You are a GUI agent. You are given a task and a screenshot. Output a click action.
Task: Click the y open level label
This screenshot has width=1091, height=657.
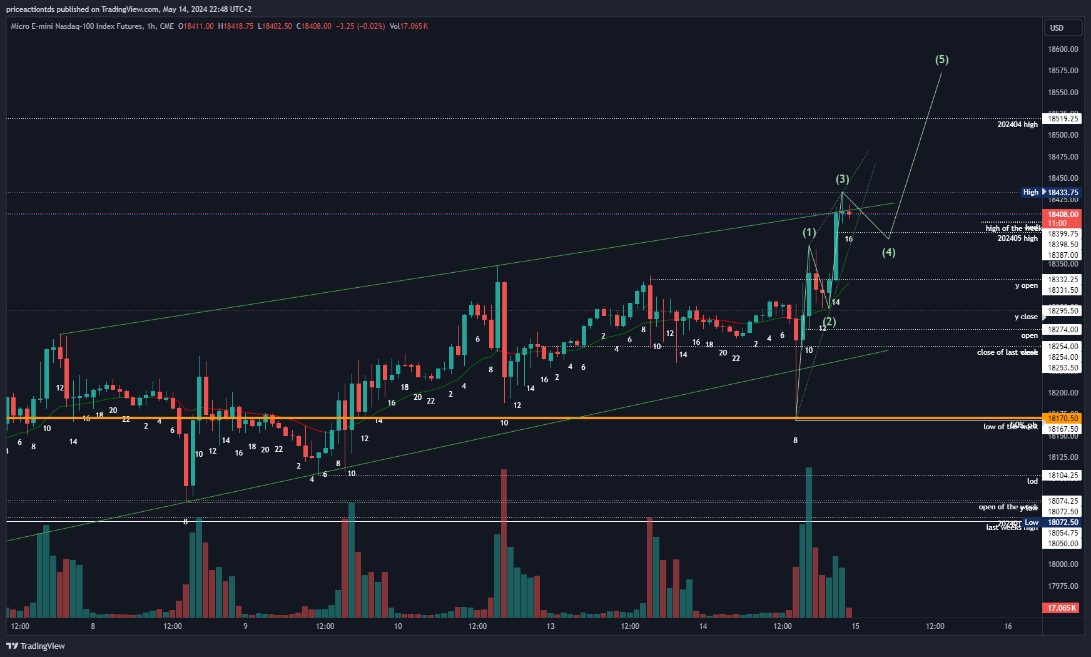[x=1027, y=285]
